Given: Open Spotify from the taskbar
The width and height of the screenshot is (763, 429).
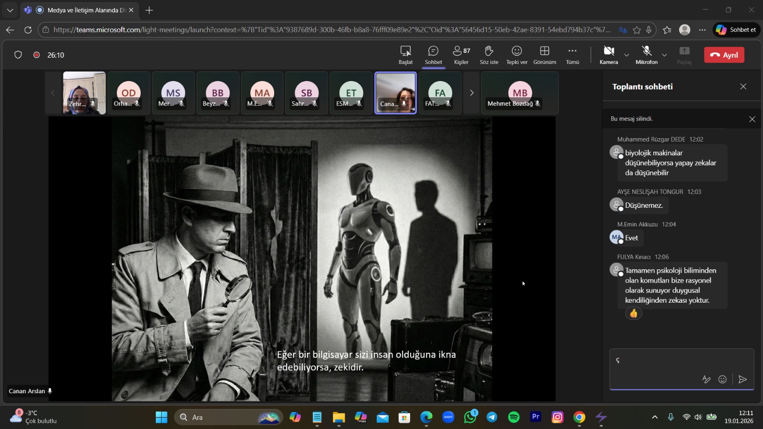Looking at the screenshot, I should pos(514,418).
